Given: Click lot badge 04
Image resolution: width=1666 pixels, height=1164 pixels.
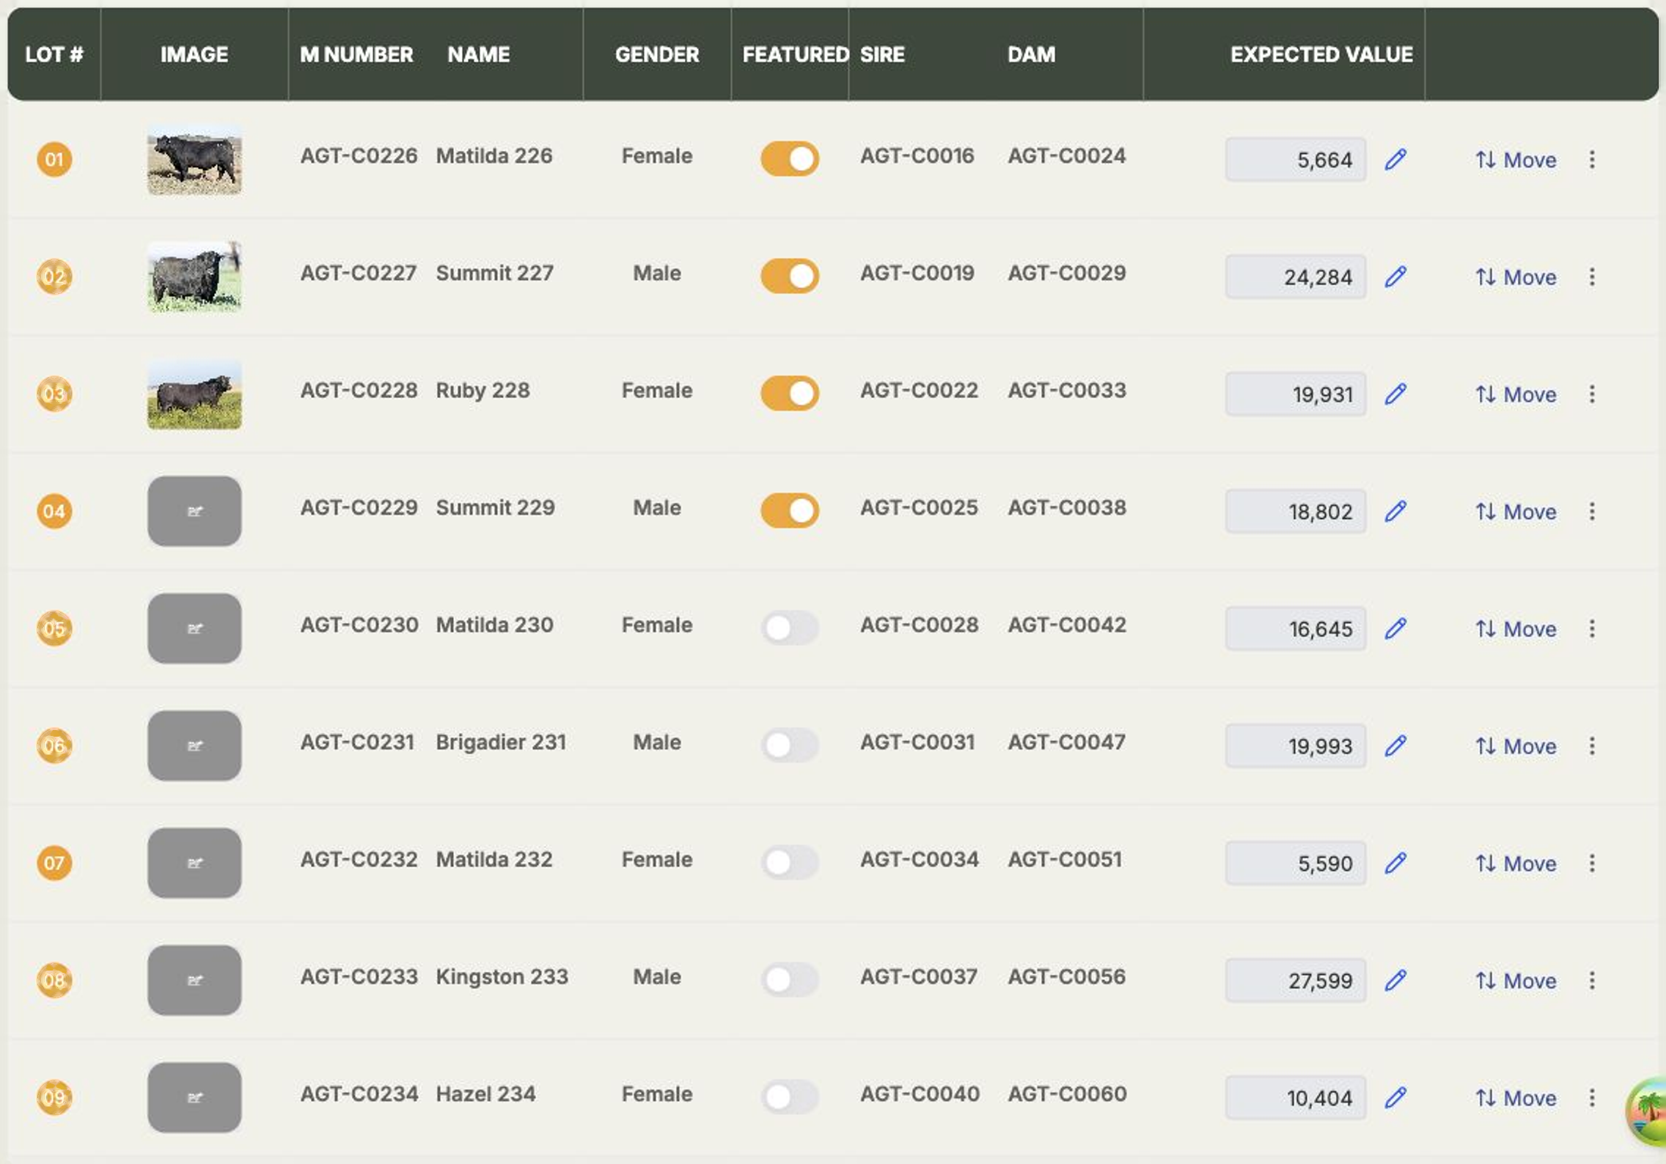Looking at the screenshot, I should click(x=54, y=511).
